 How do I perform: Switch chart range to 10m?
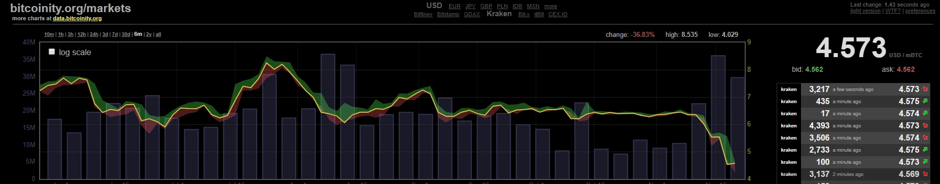pos(49,34)
